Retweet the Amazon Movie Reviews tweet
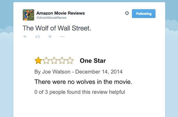This screenshot has width=178, height=117. [37, 37]
